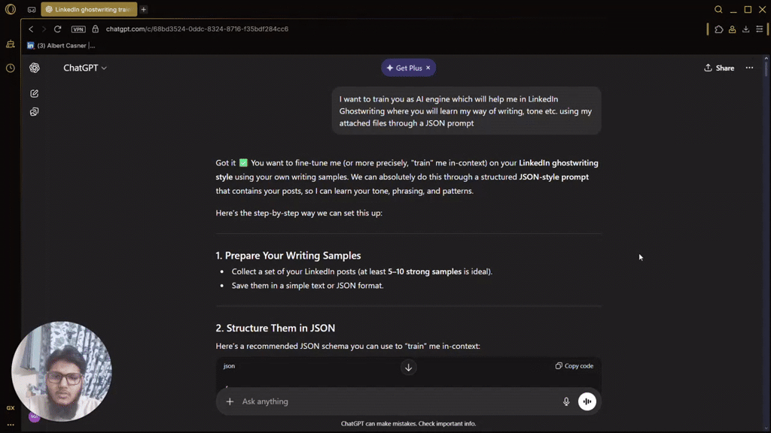Screen dimensions: 771x433
Task: Copy the JSON code block
Action: 574,366
